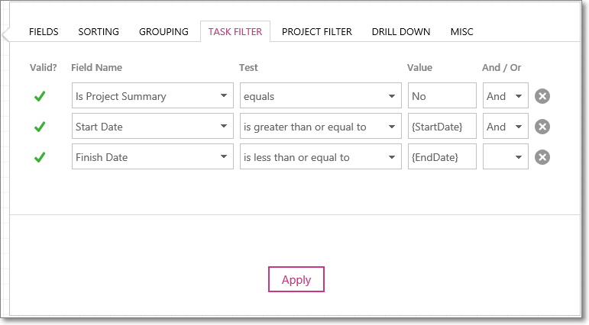Screen dimensions: 589x325
Task: Open the Finish Date field name dropdown
Action: click(x=153, y=156)
